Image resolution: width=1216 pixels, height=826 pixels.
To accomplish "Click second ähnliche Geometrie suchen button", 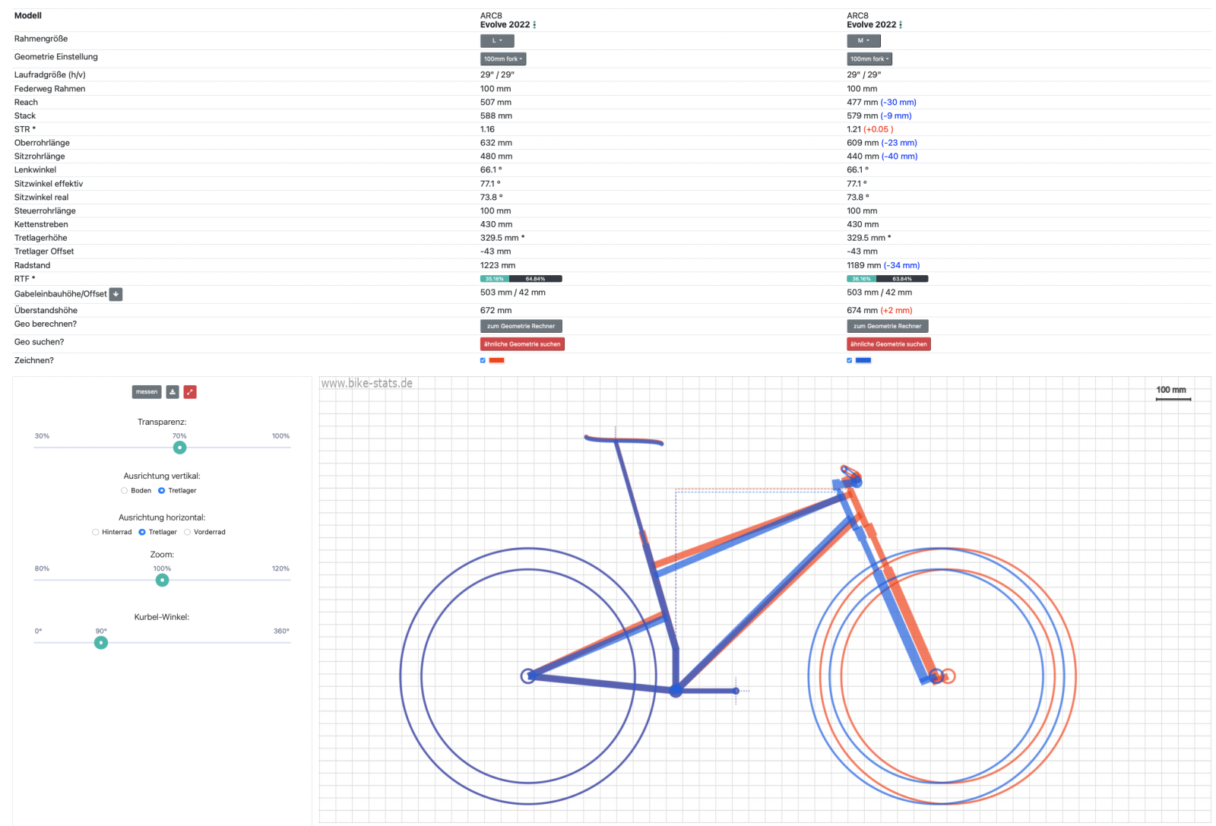I will point(888,344).
